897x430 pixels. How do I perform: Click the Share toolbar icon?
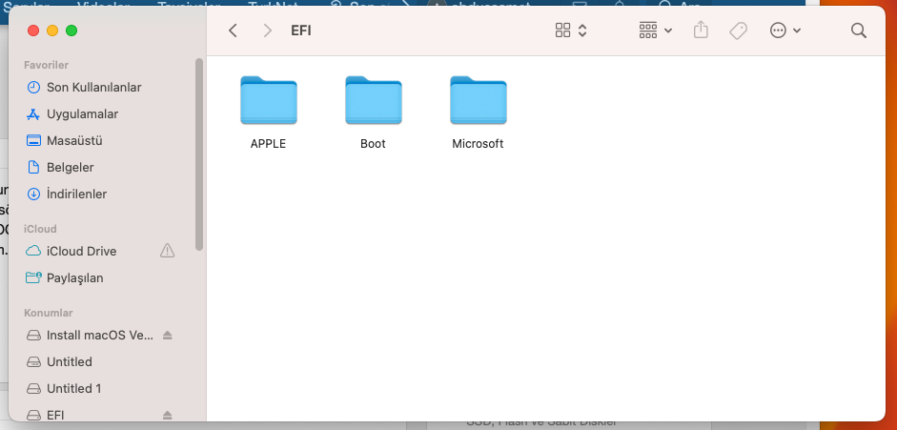tap(701, 31)
